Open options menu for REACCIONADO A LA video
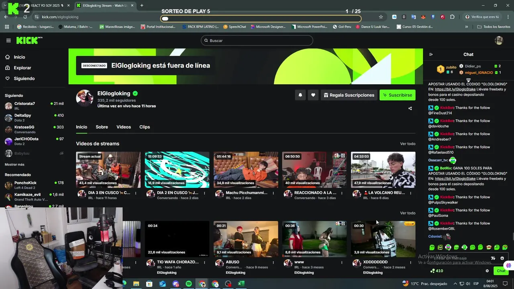This screenshot has width=514, height=289. point(342,193)
